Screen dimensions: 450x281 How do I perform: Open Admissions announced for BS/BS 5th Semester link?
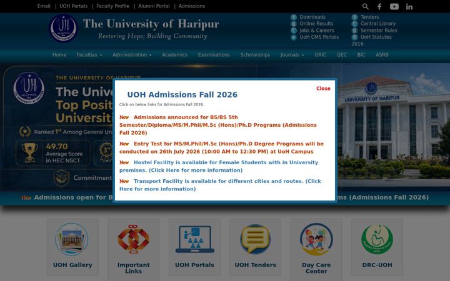(x=218, y=125)
